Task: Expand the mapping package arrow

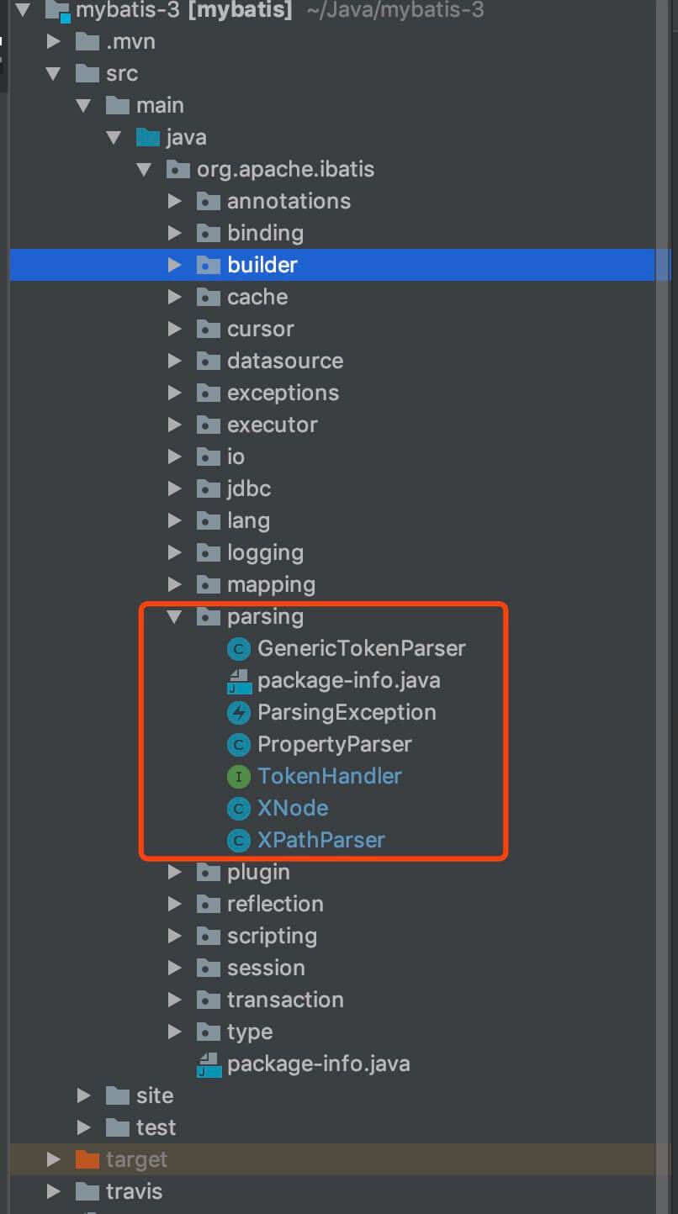Action: [174, 584]
